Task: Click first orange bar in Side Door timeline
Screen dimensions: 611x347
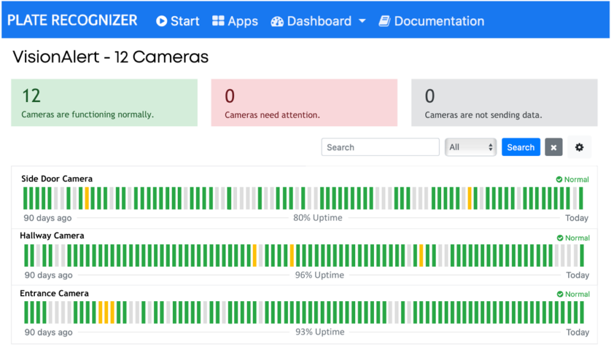Action: [87, 198]
